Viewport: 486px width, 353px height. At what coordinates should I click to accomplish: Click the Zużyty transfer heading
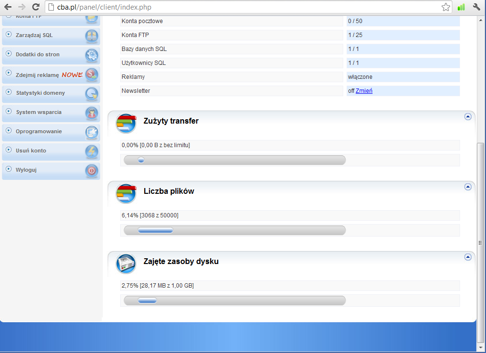[x=171, y=121]
